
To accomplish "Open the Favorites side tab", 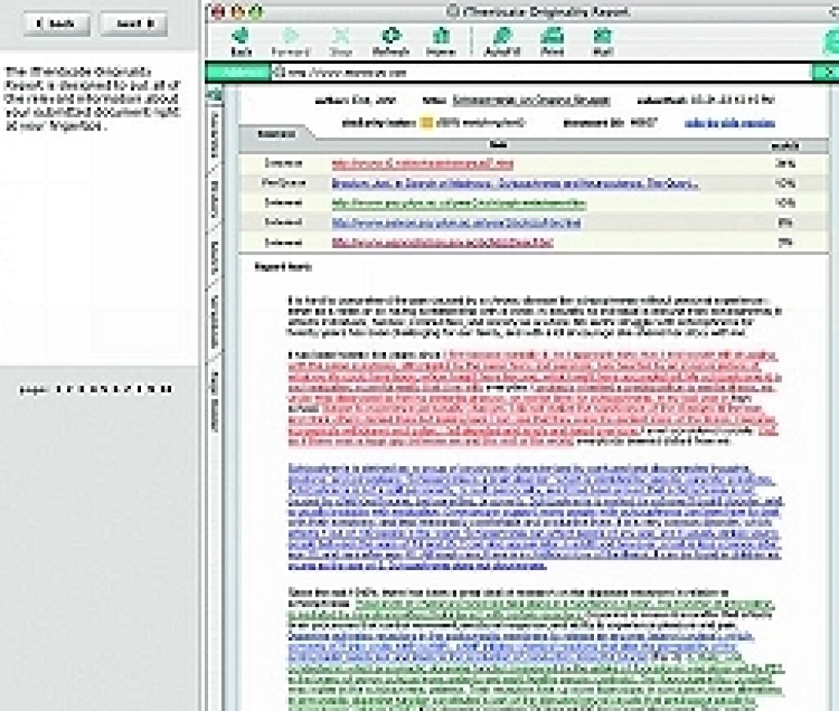I will tap(215, 134).
